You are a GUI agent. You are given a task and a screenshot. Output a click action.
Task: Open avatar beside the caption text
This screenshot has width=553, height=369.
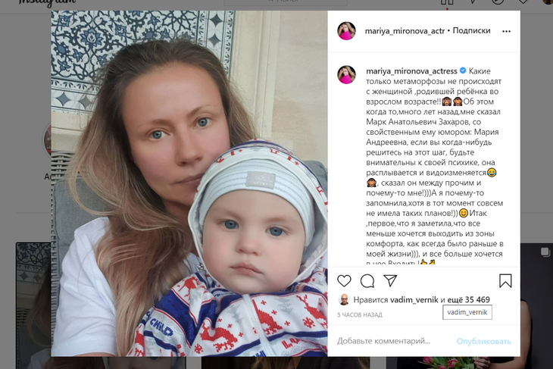coord(346,74)
